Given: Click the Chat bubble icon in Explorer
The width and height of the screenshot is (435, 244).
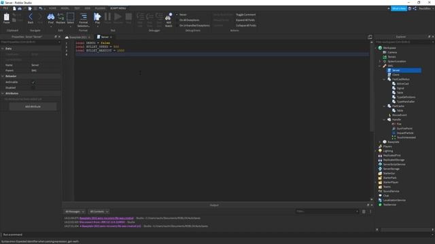Looking at the screenshot, I should click(x=381, y=196).
